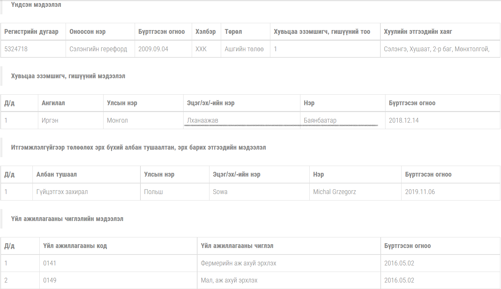Click the Үйл ажиллагааны код column header
This screenshot has height=289, width=501.
pyautogui.click(x=75, y=246)
